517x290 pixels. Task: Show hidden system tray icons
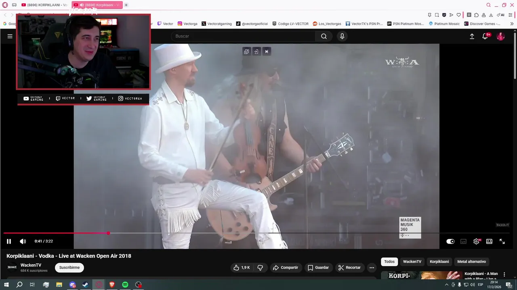point(446,285)
